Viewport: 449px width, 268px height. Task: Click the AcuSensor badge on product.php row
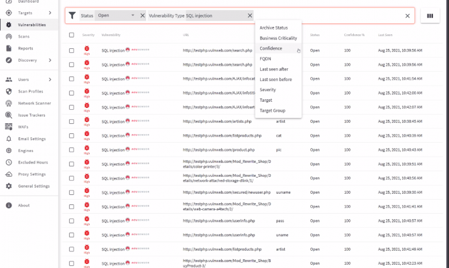[x=137, y=149]
